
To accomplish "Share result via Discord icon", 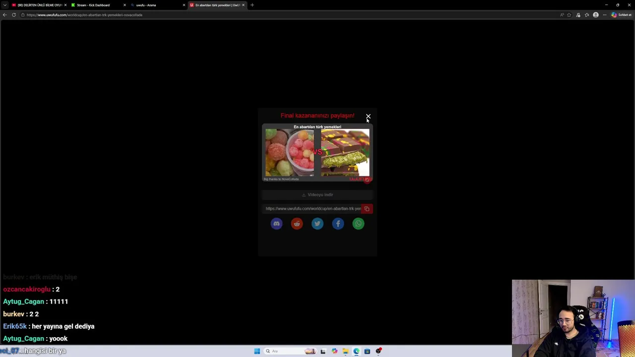I will point(276,224).
